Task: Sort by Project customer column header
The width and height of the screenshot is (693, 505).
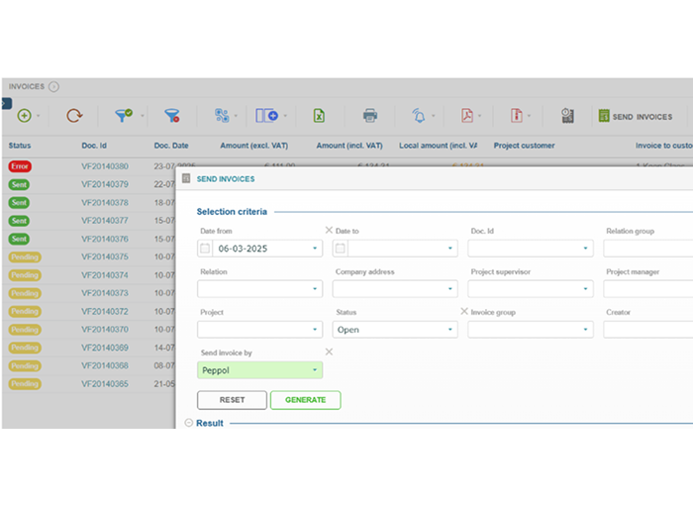Action: click(x=524, y=146)
